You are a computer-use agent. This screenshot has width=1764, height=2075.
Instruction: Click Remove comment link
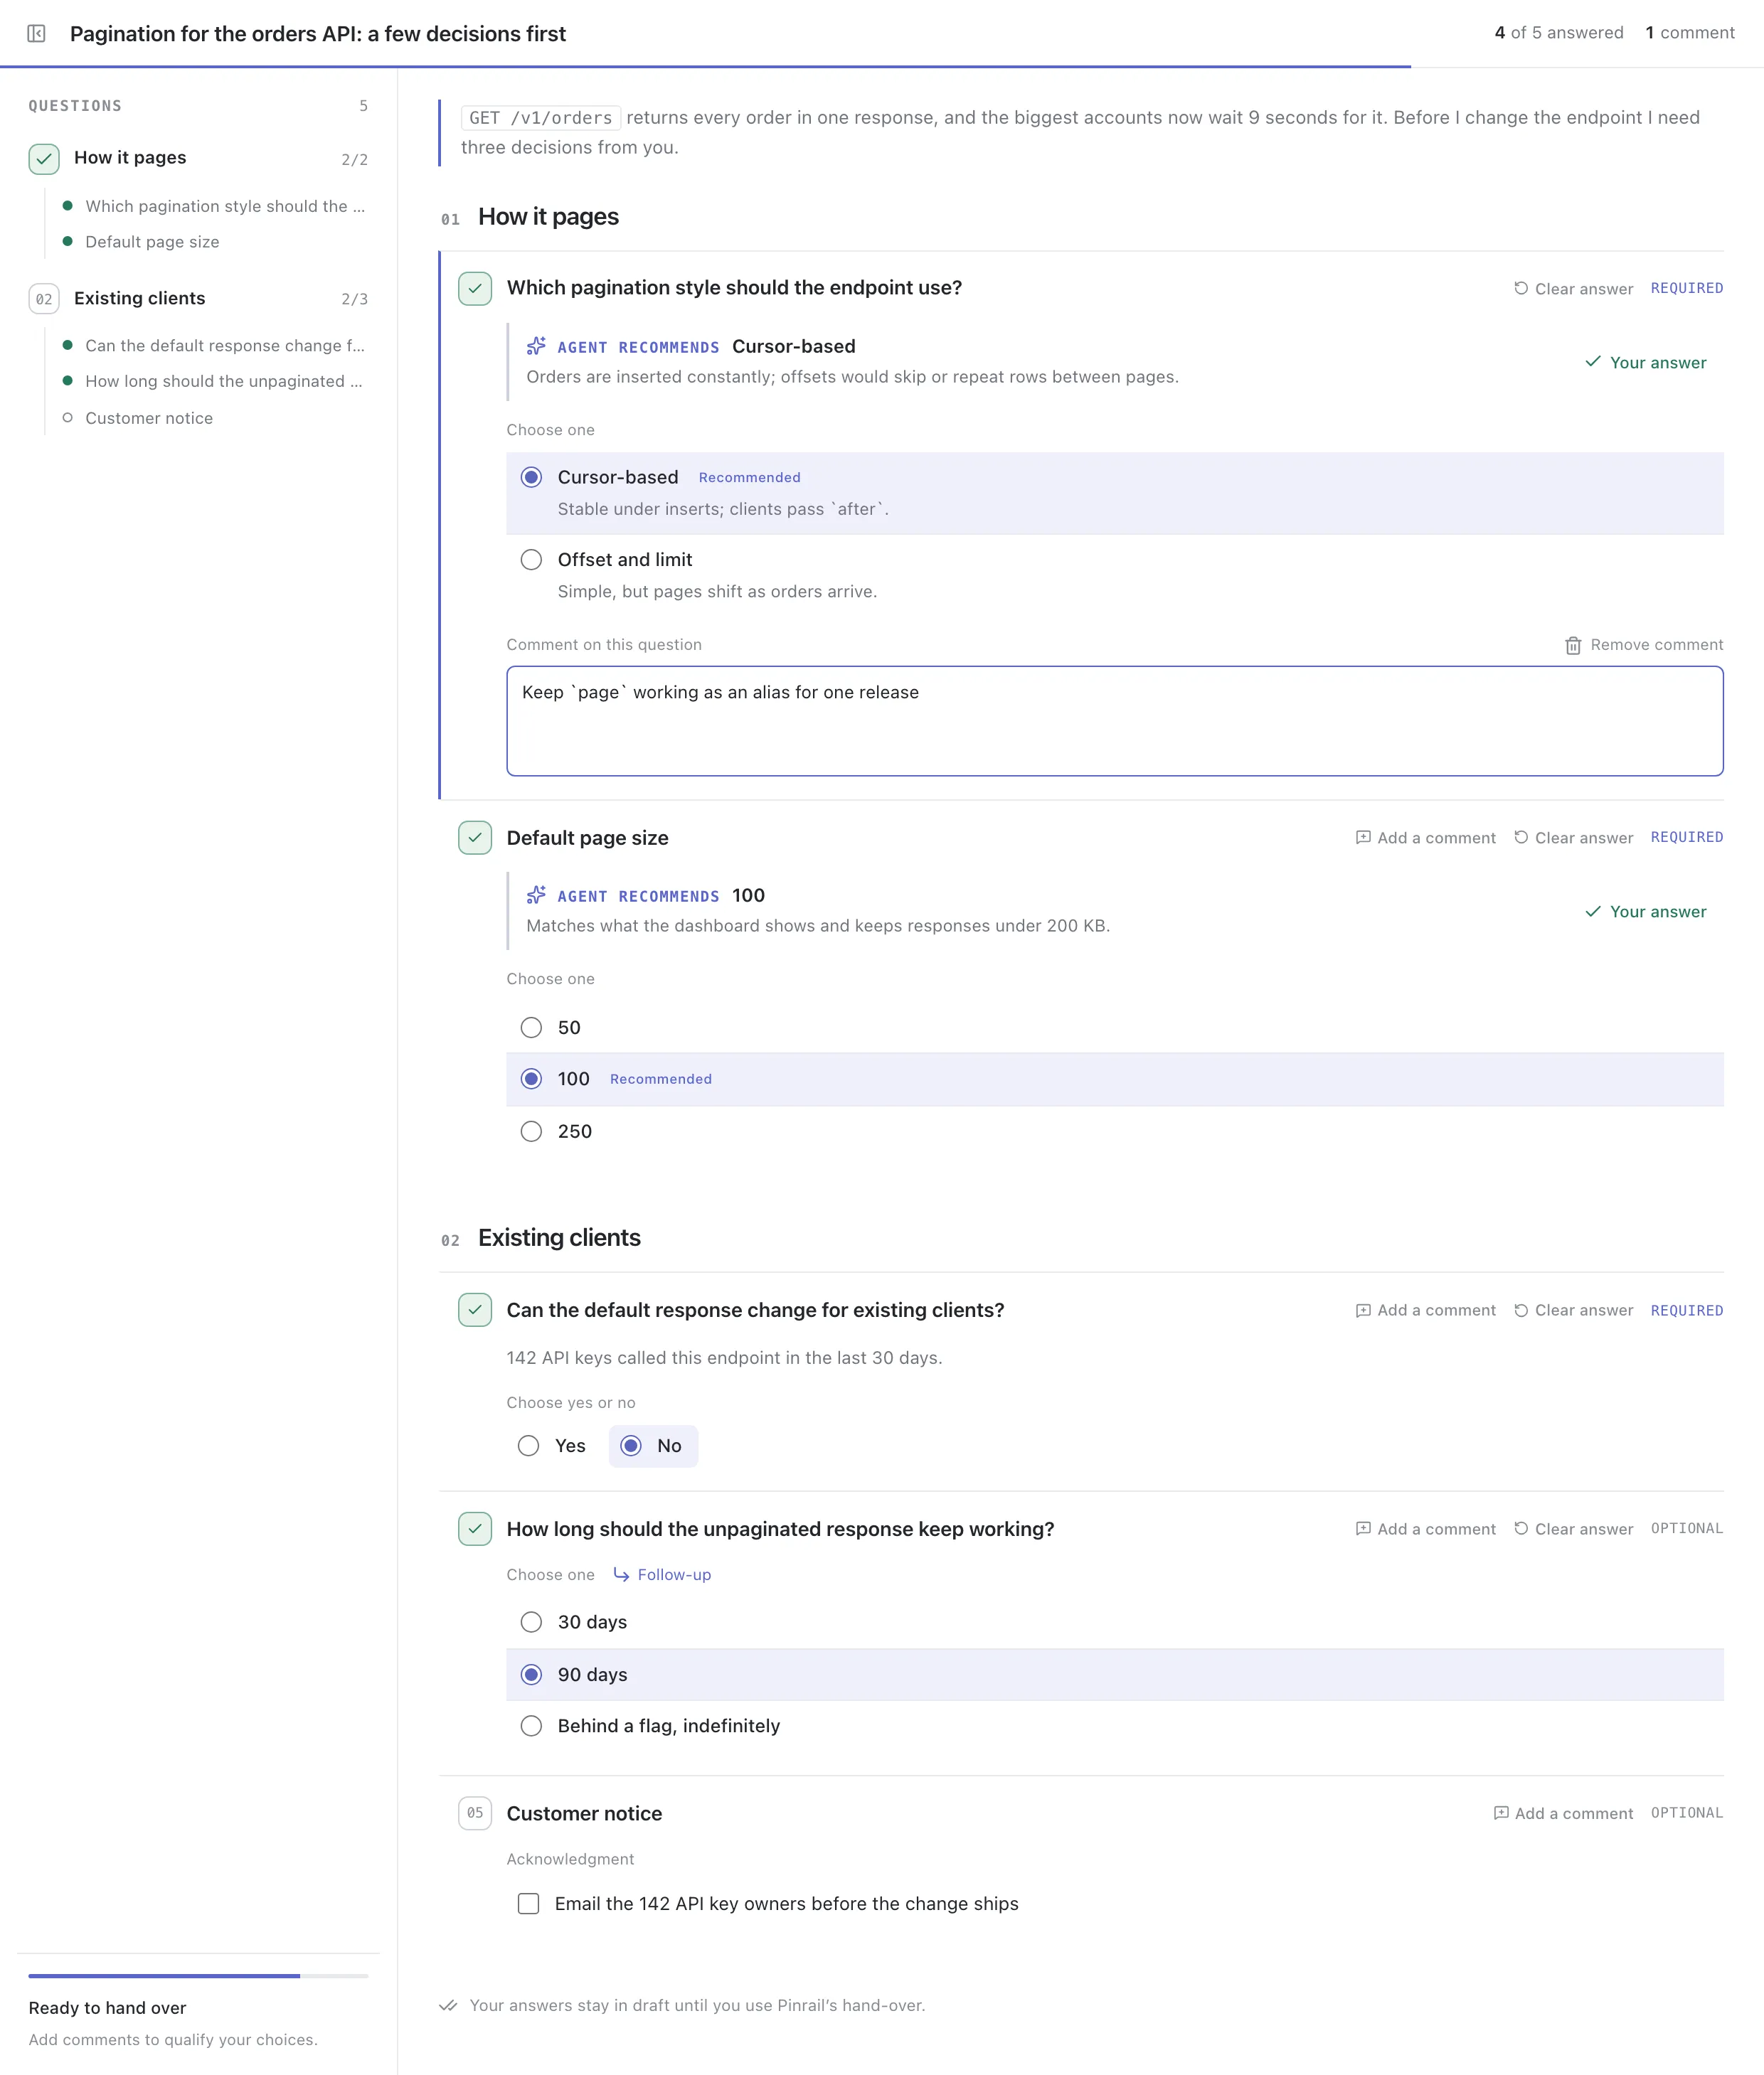pyautogui.click(x=1644, y=646)
